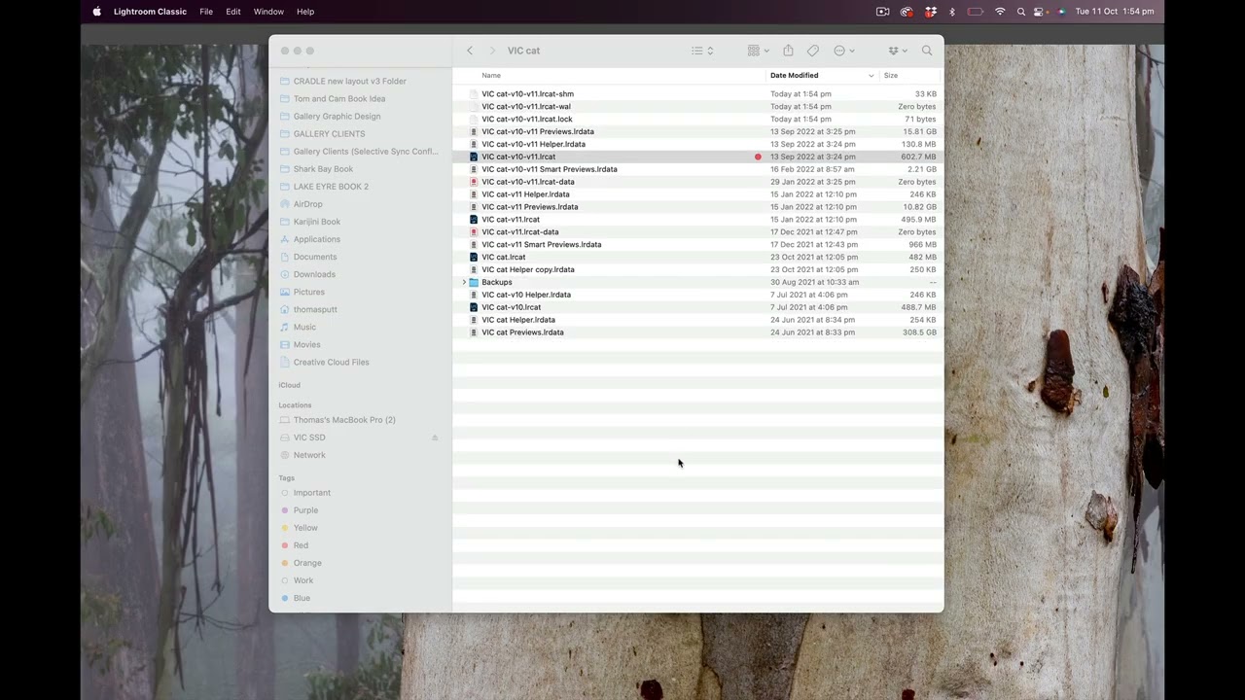Open the list view switcher
The height and width of the screenshot is (700, 1245).
(x=702, y=51)
